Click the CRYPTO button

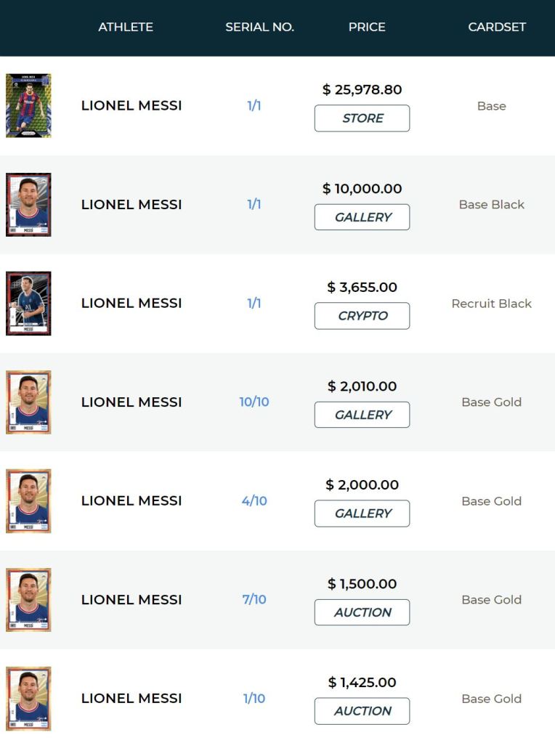tap(362, 316)
